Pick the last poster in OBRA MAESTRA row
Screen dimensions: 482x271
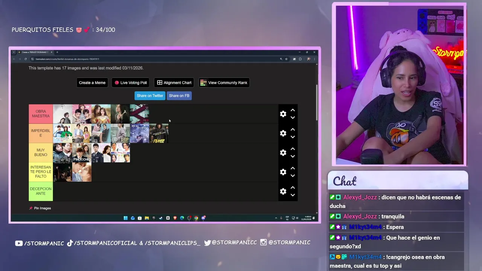pyautogui.click(x=139, y=114)
